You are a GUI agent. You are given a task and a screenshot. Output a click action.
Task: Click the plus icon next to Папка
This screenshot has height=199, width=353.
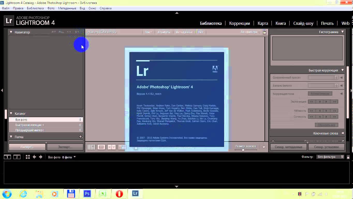pos(80,137)
